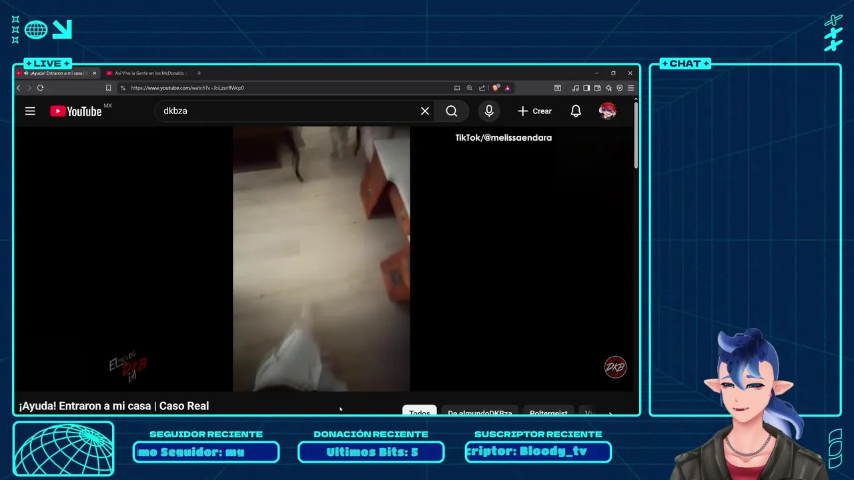Click the TikTok/@melissaendara caption
Image resolution: width=854 pixels, height=480 pixels.
point(504,138)
